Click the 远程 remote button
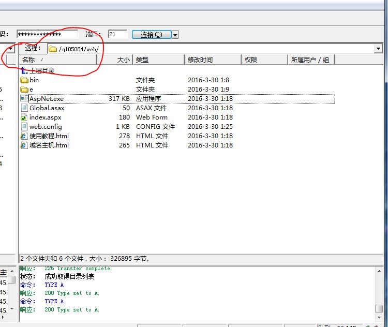The width and height of the screenshot is (388, 327). pos(32,49)
